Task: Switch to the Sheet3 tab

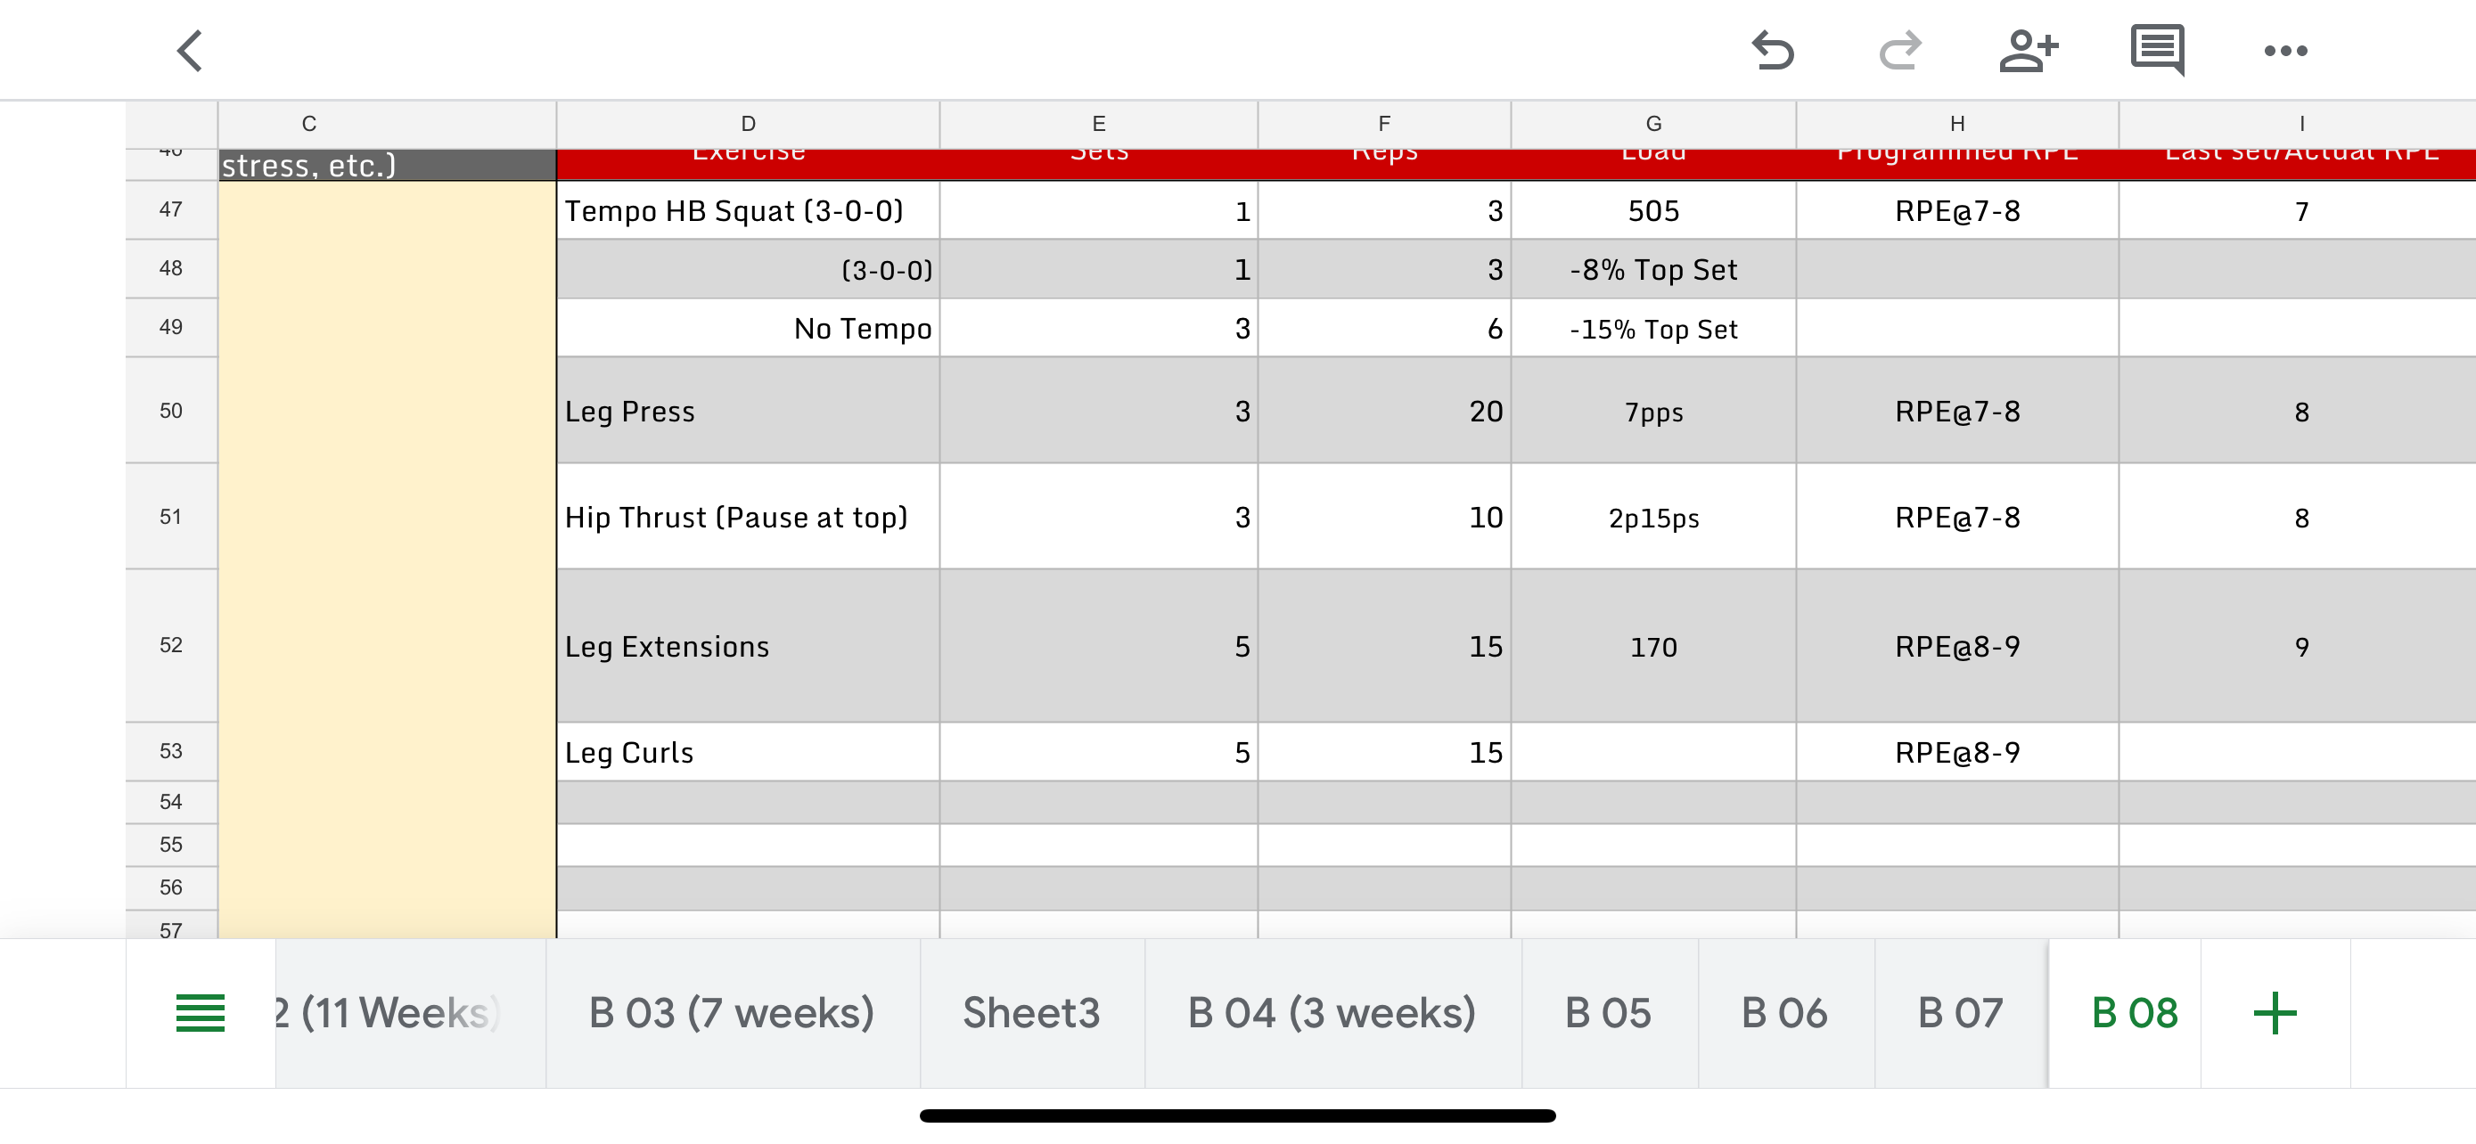Action: pyautogui.click(x=1031, y=1012)
